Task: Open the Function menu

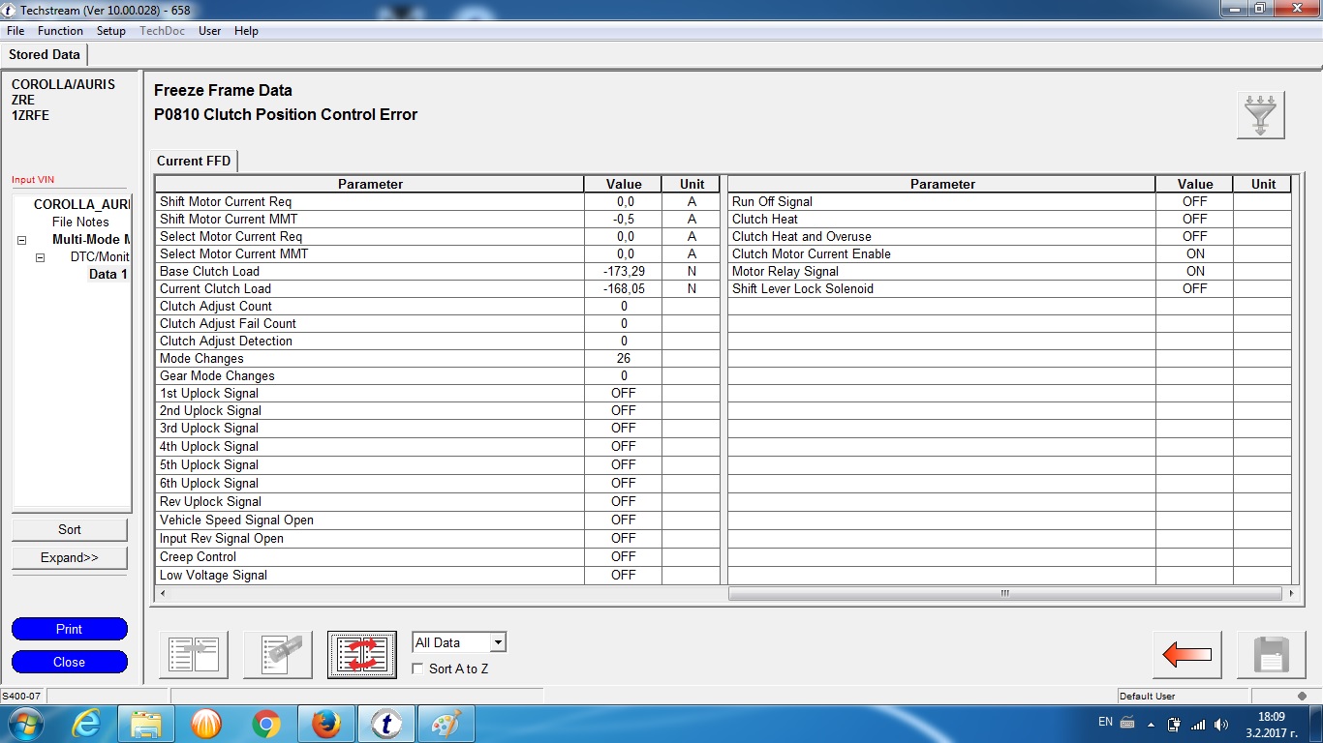Action: tap(60, 31)
